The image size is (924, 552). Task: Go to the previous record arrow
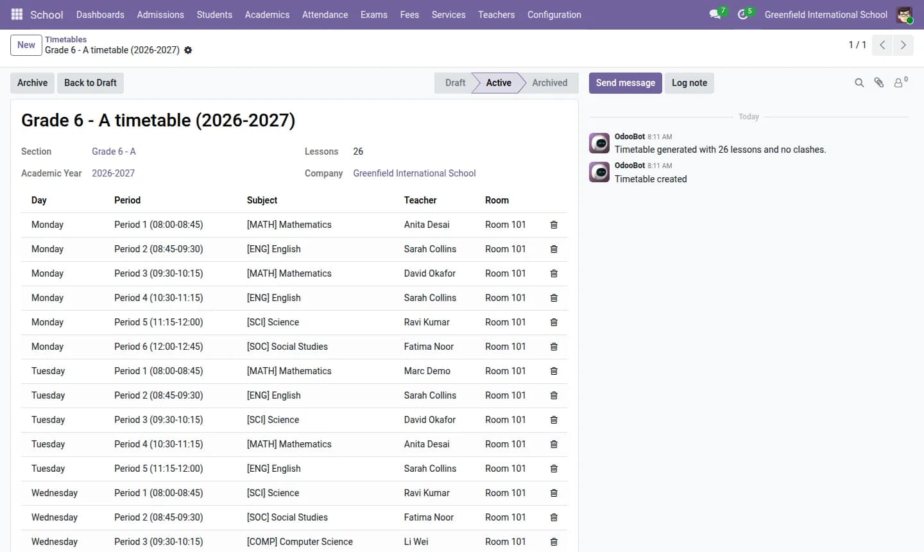(x=882, y=45)
